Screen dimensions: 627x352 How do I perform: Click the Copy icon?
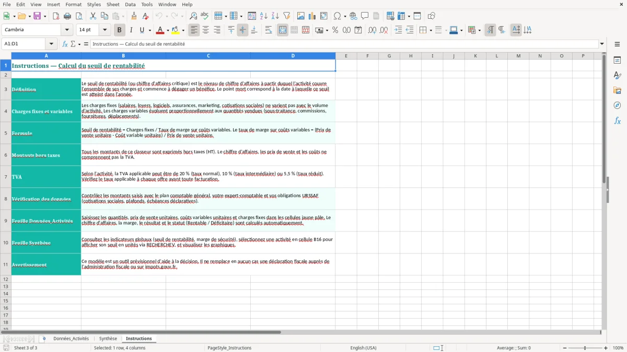coord(104,16)
